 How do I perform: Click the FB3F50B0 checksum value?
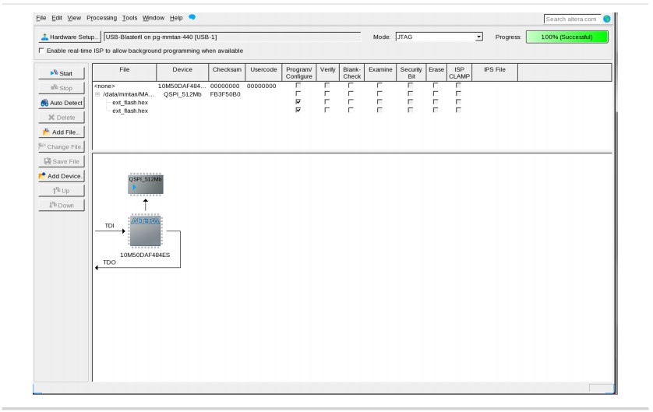click(225, 94)
